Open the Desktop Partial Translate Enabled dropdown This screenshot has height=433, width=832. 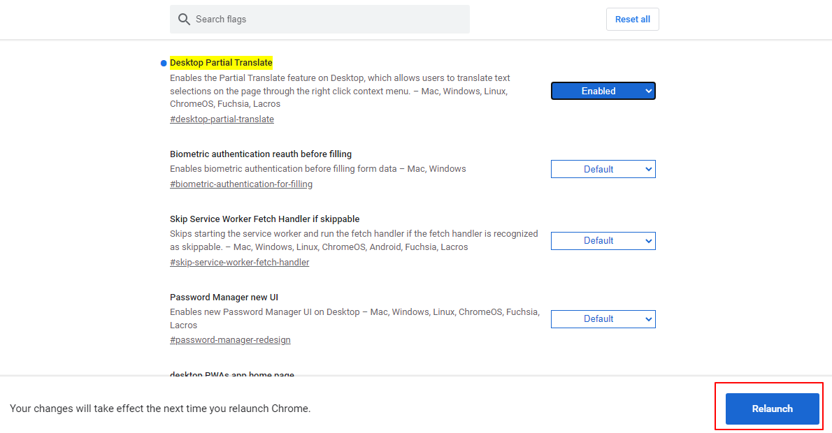(603, 91)
